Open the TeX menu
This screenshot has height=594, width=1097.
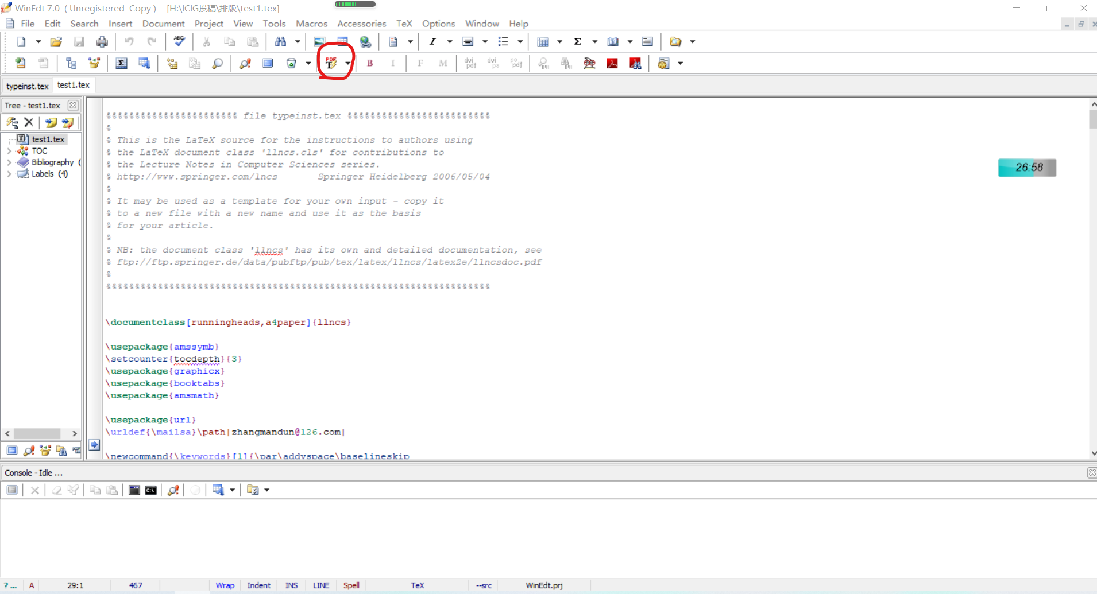404,24
